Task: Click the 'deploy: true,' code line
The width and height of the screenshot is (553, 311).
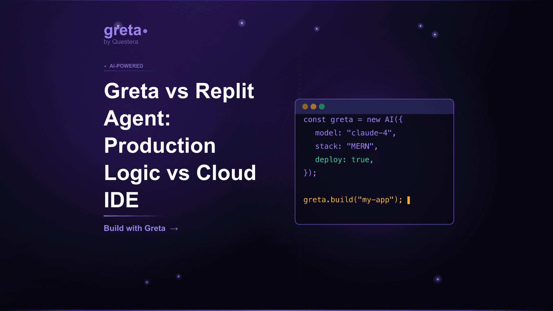Action: (x=344, y=160)
